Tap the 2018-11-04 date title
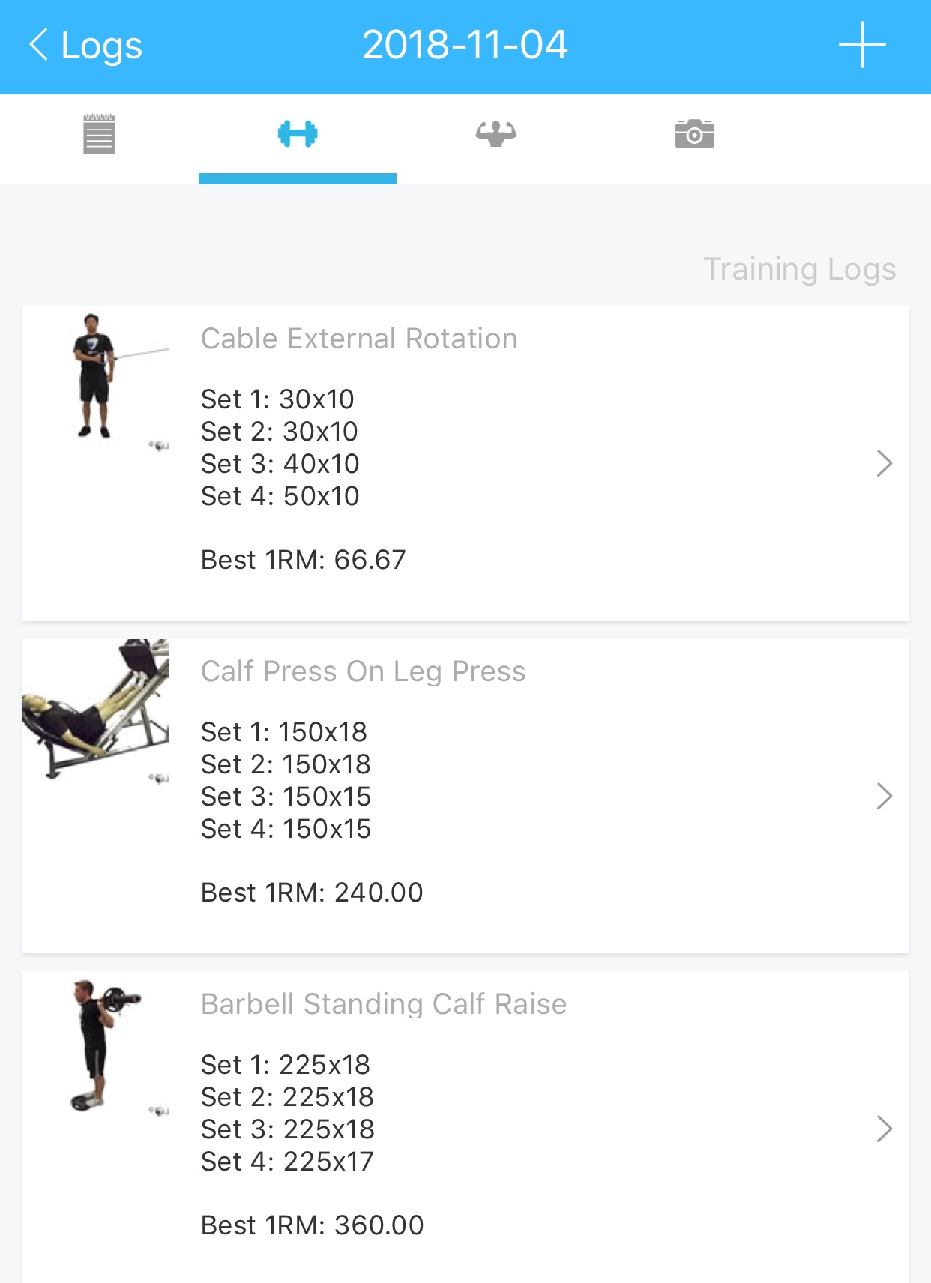 [x=465, y=45]
